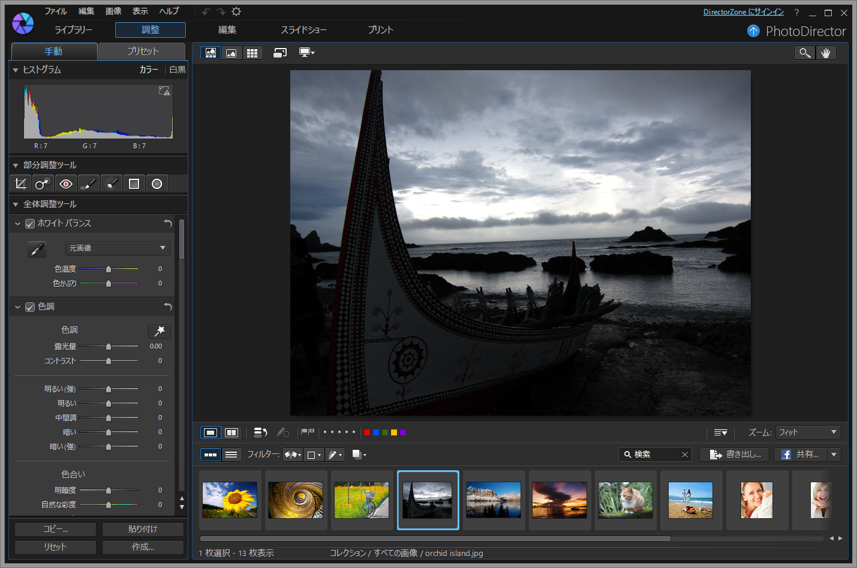
Task: Collapse the ヒストグラム panel
Action: point(14,70)
